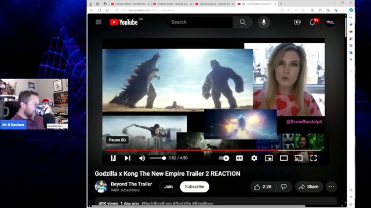The image size is (371, 208).
Task: Cast the video with Play on TV icon
Action: click(299, 158)
